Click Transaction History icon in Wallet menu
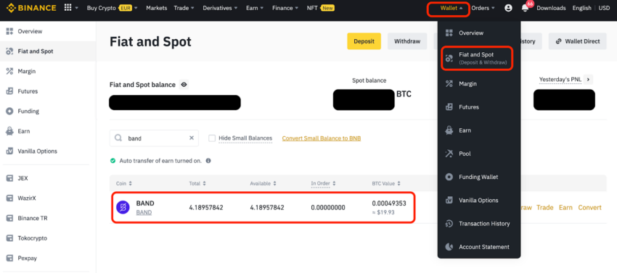This screenshot has height=273, width=617. 449,224
